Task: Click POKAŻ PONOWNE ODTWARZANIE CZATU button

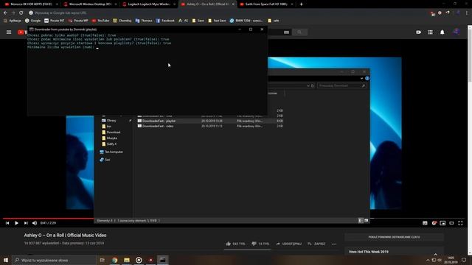Action: 394,237
